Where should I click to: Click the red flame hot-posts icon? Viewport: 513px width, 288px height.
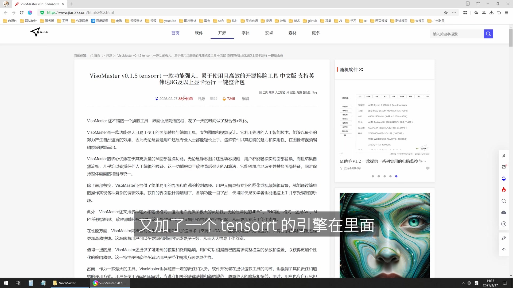(x=504, y=190)
